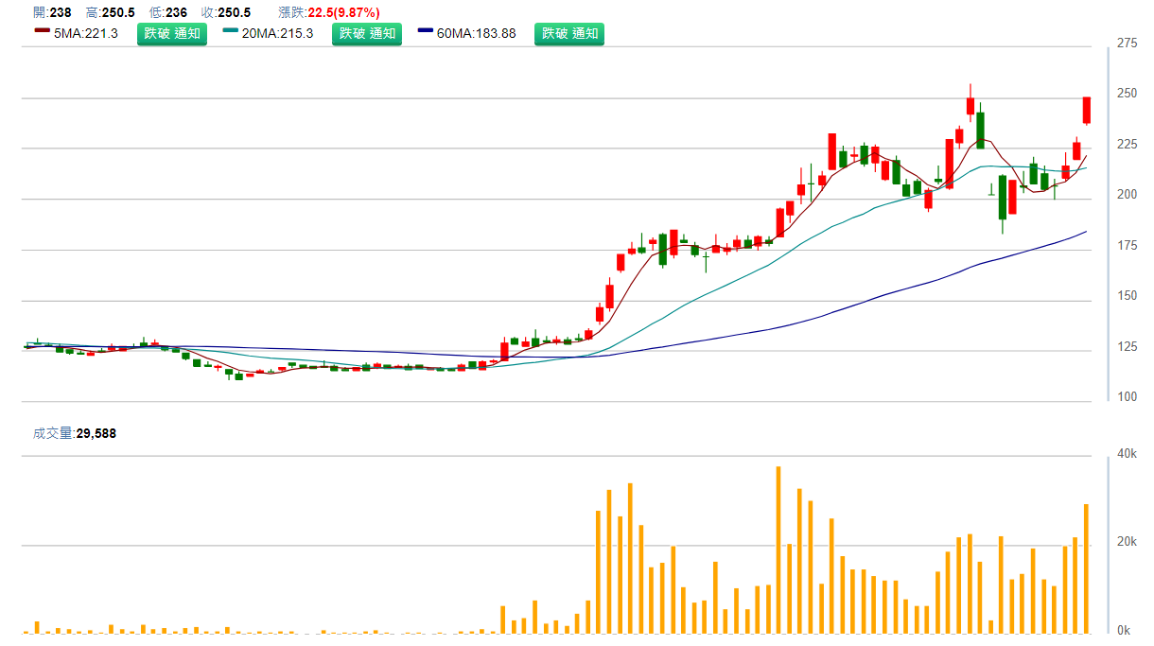Click the 5MA:221.3 legend label
This screenshot has width=1154, height=646.
85,33
